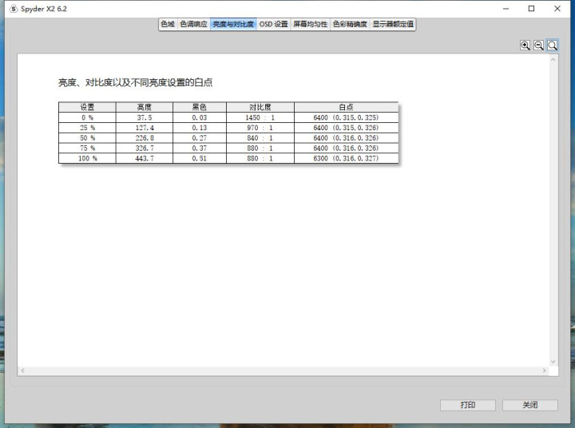The height and width of the screenshot is (428, 575).
Task: Open the 色域 tab
Action: (x=168, y=24)
